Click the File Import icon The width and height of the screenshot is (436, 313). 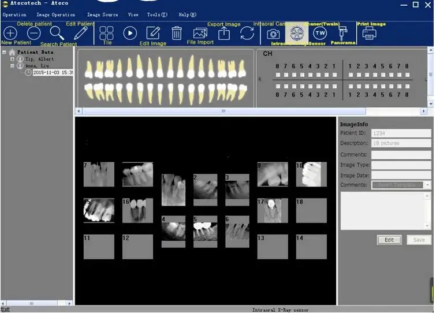click(x=200, y=33)
